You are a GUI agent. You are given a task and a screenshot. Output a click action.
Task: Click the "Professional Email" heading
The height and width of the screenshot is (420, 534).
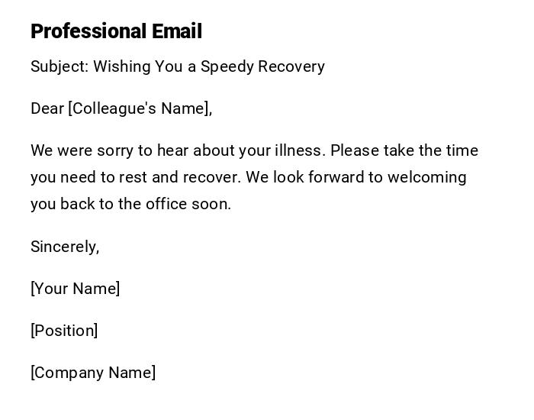pos(116,31)
